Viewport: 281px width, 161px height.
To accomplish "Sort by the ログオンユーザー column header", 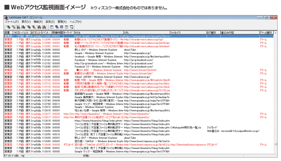I will (36, 33).
